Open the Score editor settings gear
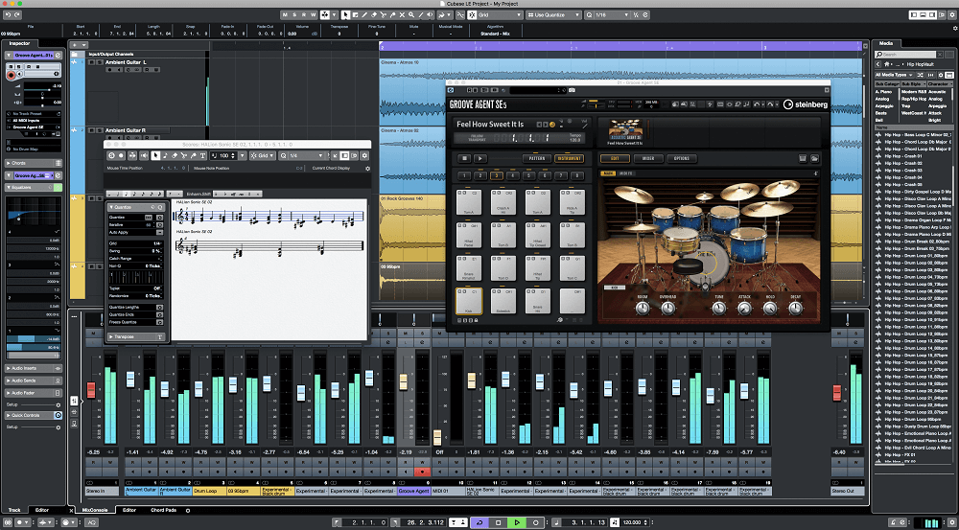This screenshot has height=530, width=959. pos(364,155)
